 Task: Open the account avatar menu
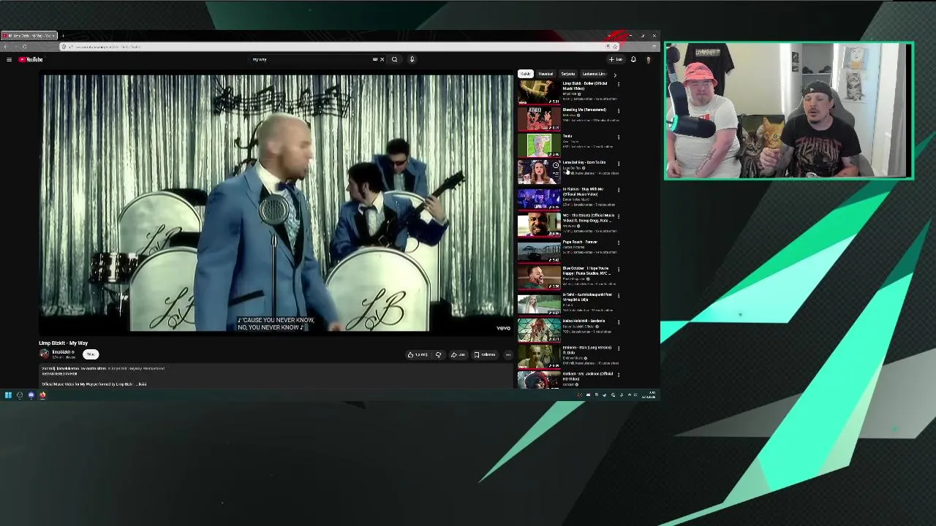pos(648,59)
